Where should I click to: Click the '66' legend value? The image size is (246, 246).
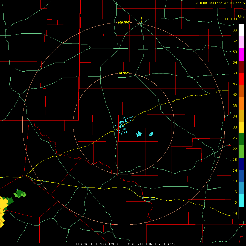[x=235, y=30]
